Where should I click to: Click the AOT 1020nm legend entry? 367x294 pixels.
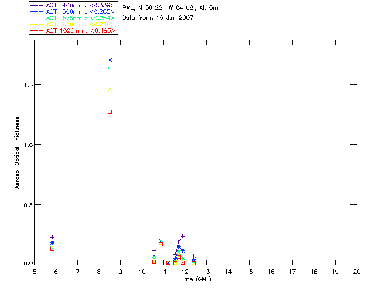(x=72, y=30)
